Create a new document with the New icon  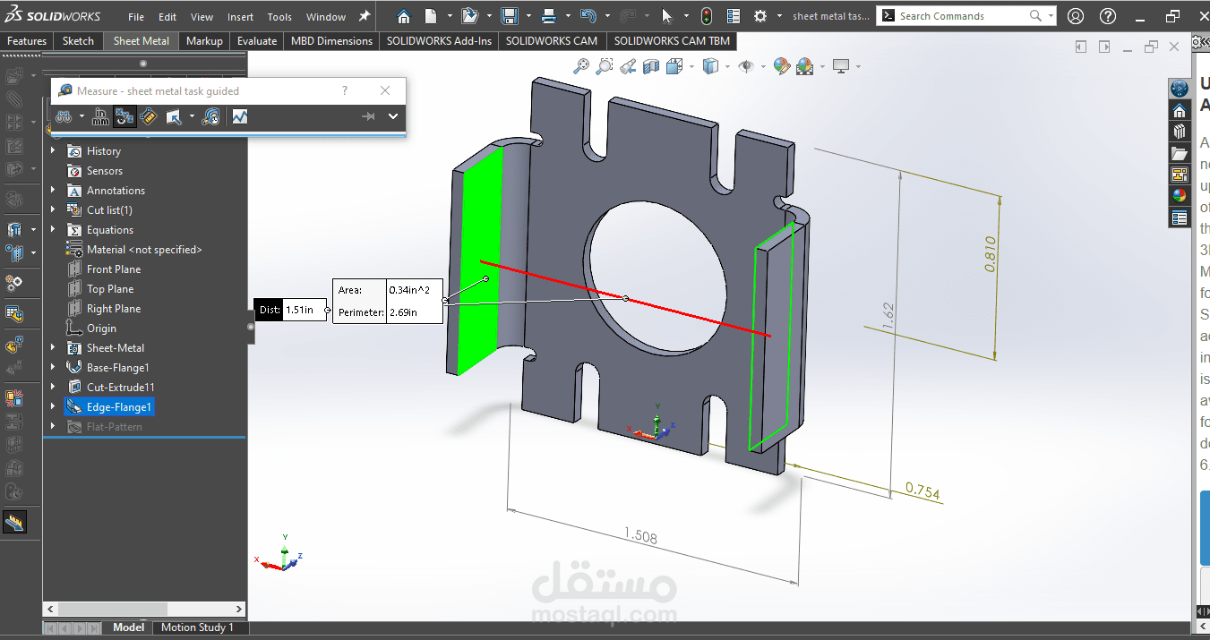point(431,16)
